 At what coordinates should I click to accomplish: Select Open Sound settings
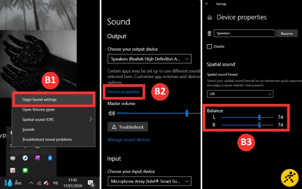point(54,99)
